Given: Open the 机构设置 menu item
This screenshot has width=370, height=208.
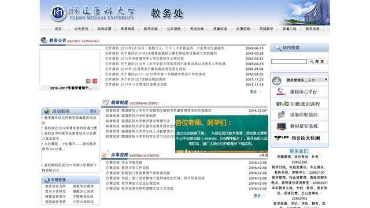Looking at the screenshot, I should tap(104, 29).
